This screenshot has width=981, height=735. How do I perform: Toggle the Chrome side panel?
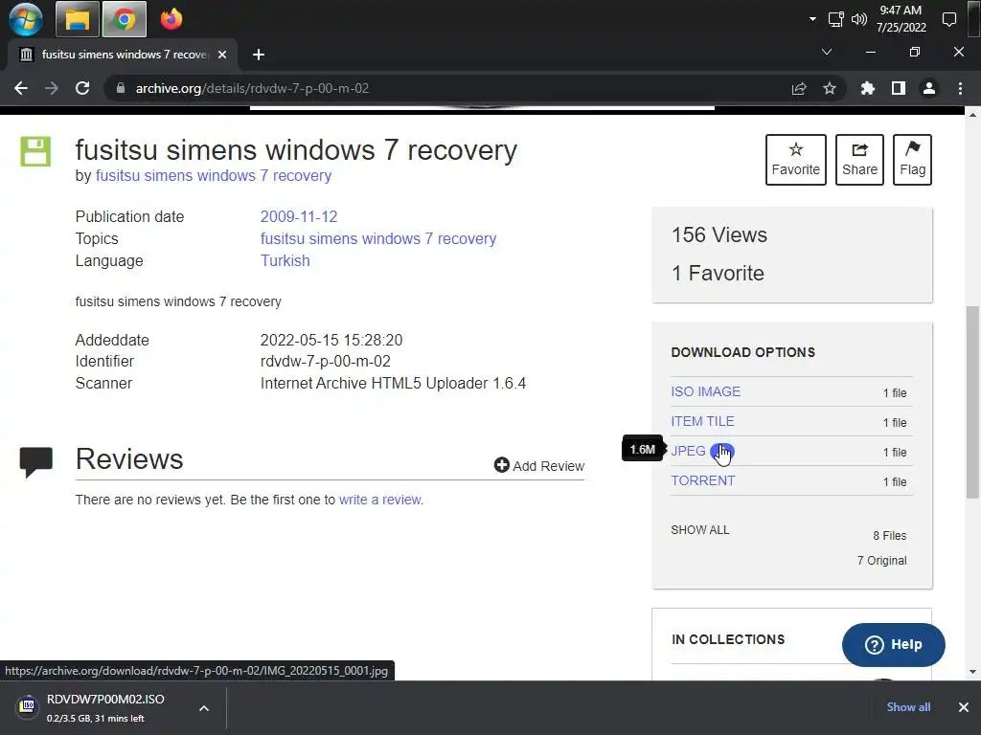click(x=899, y=89)
